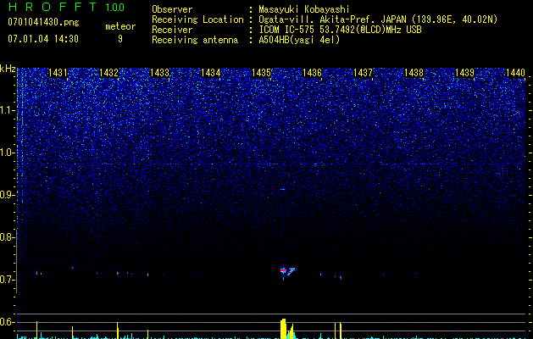Select the filename 0701041430.png
Image resolution: width=533 pixels, height=339 pixels.
43,23
